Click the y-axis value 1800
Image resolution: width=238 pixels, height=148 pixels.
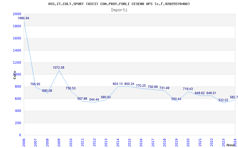click(x=17, y=26)
